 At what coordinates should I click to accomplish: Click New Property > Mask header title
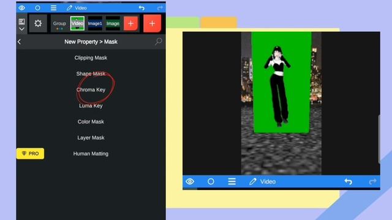tap(91, 42)
